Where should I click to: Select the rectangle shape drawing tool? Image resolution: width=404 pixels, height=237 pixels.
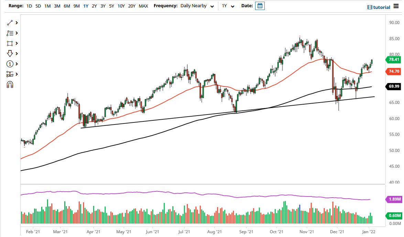(x=10, y=43)
